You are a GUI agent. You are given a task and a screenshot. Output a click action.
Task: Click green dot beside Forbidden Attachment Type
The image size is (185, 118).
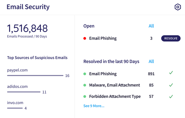tap(85, 97)
